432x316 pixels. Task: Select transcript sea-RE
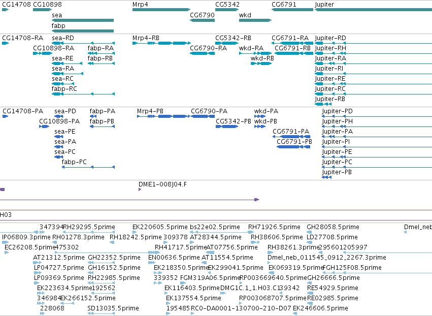67,64
